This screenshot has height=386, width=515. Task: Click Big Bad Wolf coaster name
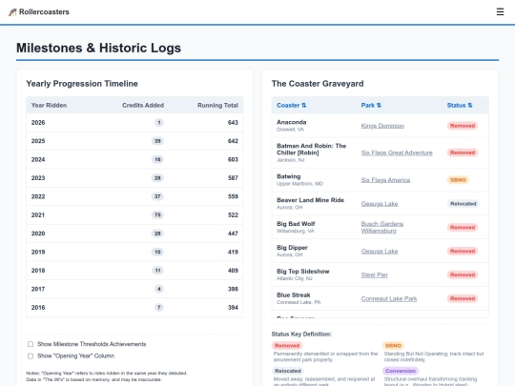296,224
